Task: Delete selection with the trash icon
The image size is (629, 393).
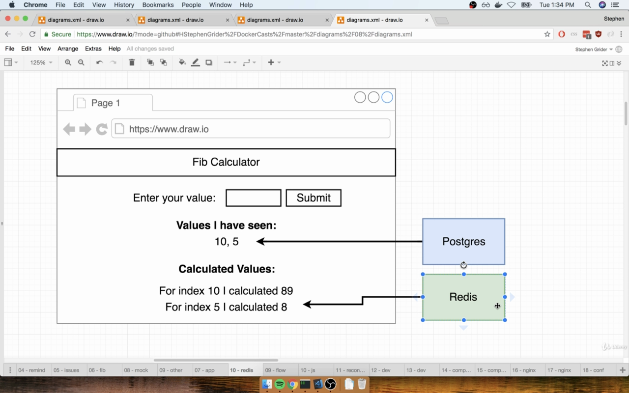Action: click(x=132, y=62)
